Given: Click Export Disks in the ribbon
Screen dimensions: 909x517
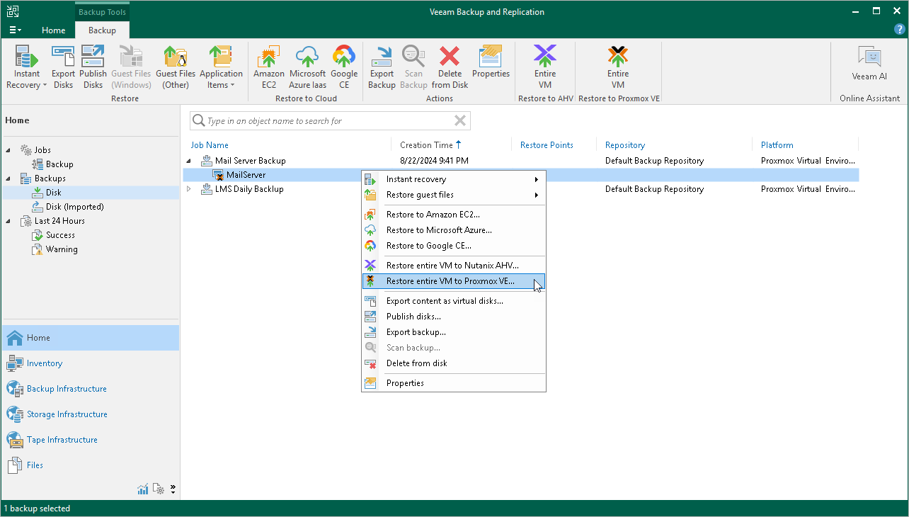Looking at the screenshot, I should pyautogui.click(x=63, y=67).
